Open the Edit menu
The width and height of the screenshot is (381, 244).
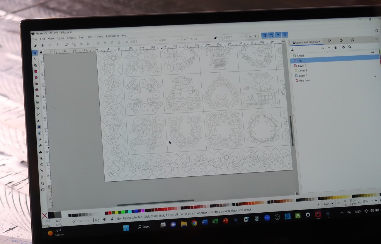(x=42, y=39)
